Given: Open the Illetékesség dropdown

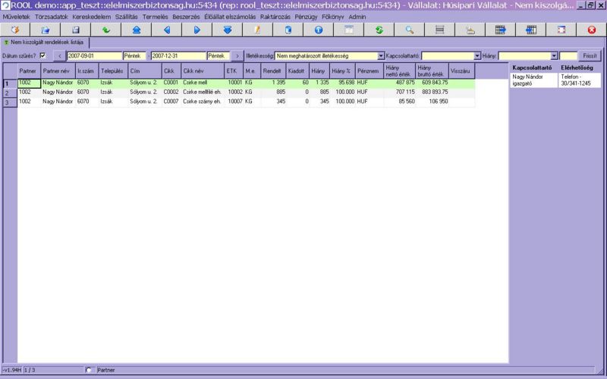Looking at the screenshot, I should (x=381, y=56).
